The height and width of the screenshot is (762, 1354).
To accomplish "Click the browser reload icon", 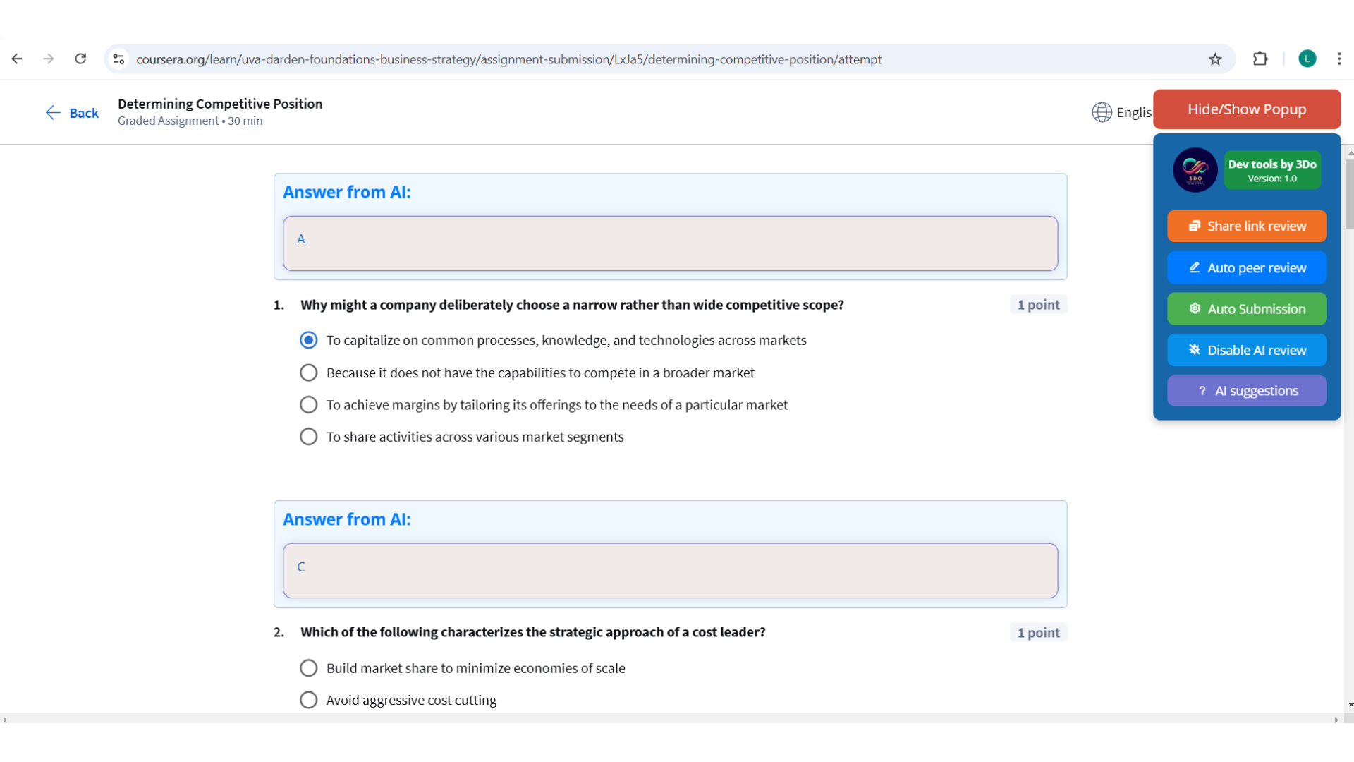I will [x=80, y=59].
